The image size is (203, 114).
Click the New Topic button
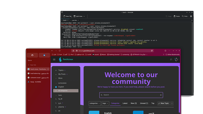[x=163, y=103]
